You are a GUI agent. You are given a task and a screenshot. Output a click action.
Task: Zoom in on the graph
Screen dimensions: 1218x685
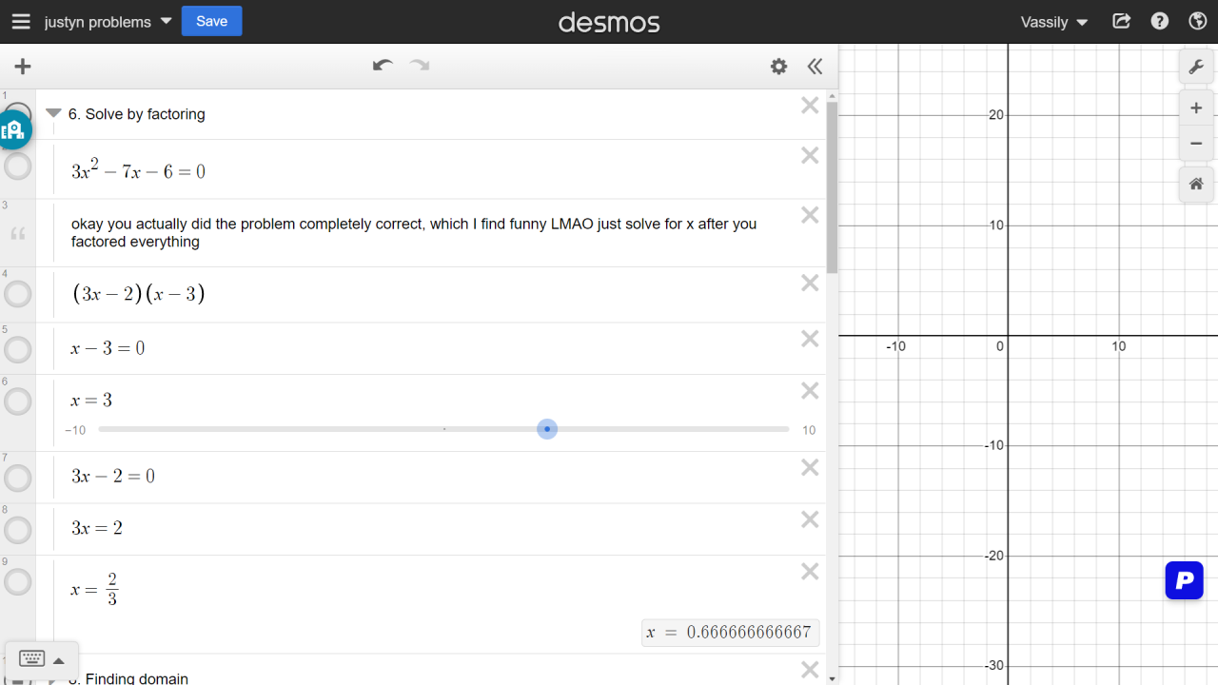coord(1196,108)
